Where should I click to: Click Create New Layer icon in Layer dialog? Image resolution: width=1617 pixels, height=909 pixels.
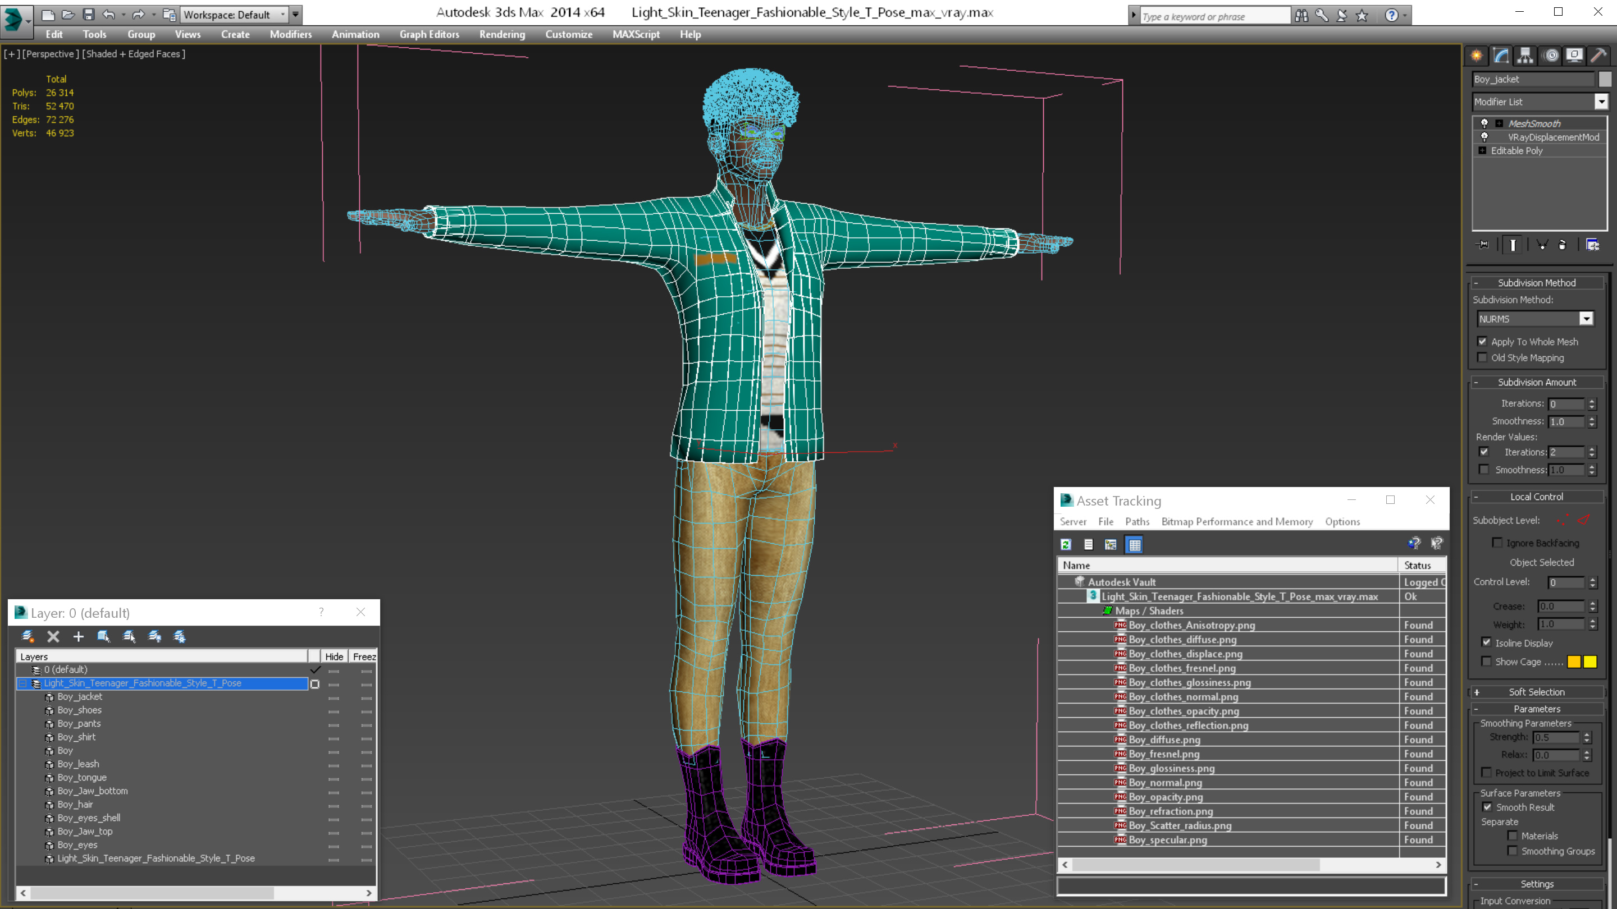pos(28,636)
